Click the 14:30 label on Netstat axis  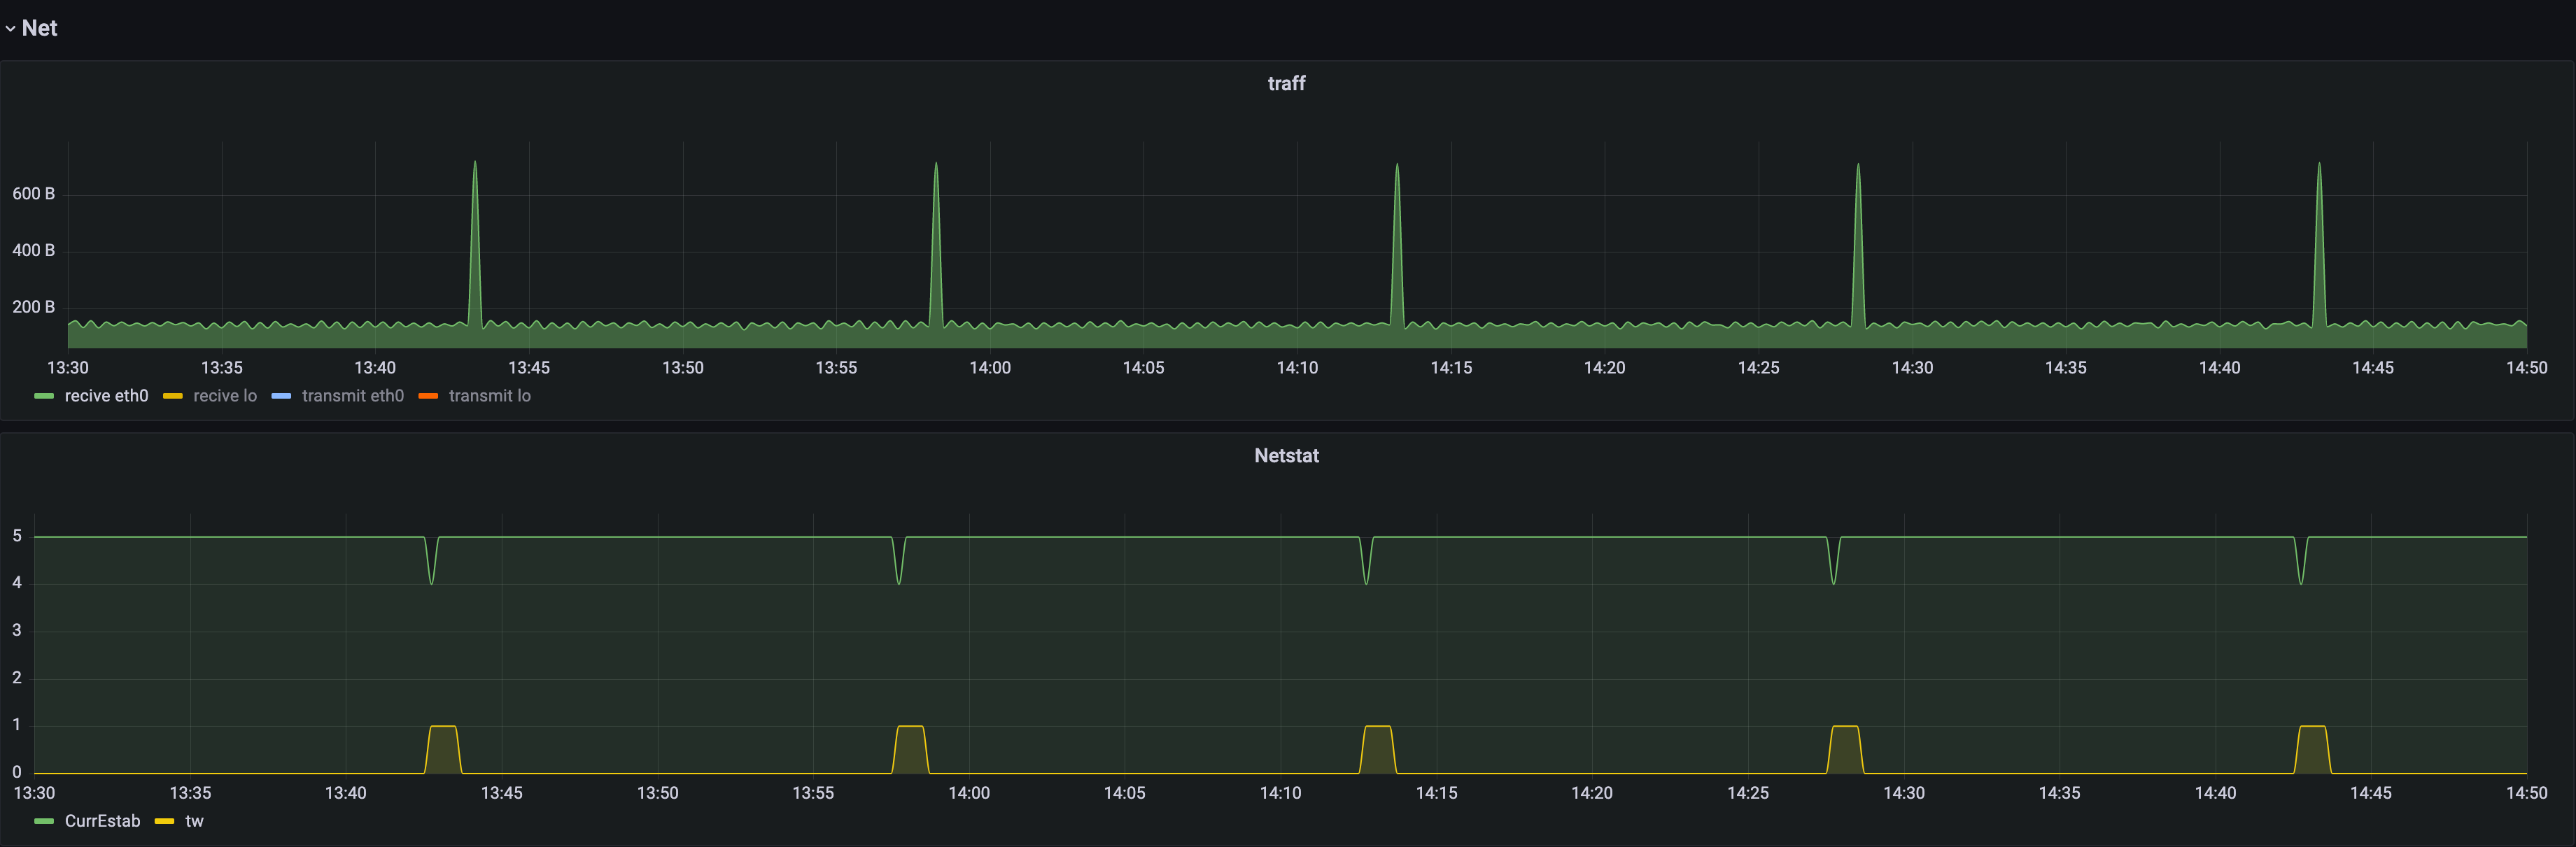(1904, 793)
